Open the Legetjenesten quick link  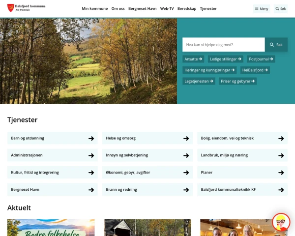click(x=199, y=81)
